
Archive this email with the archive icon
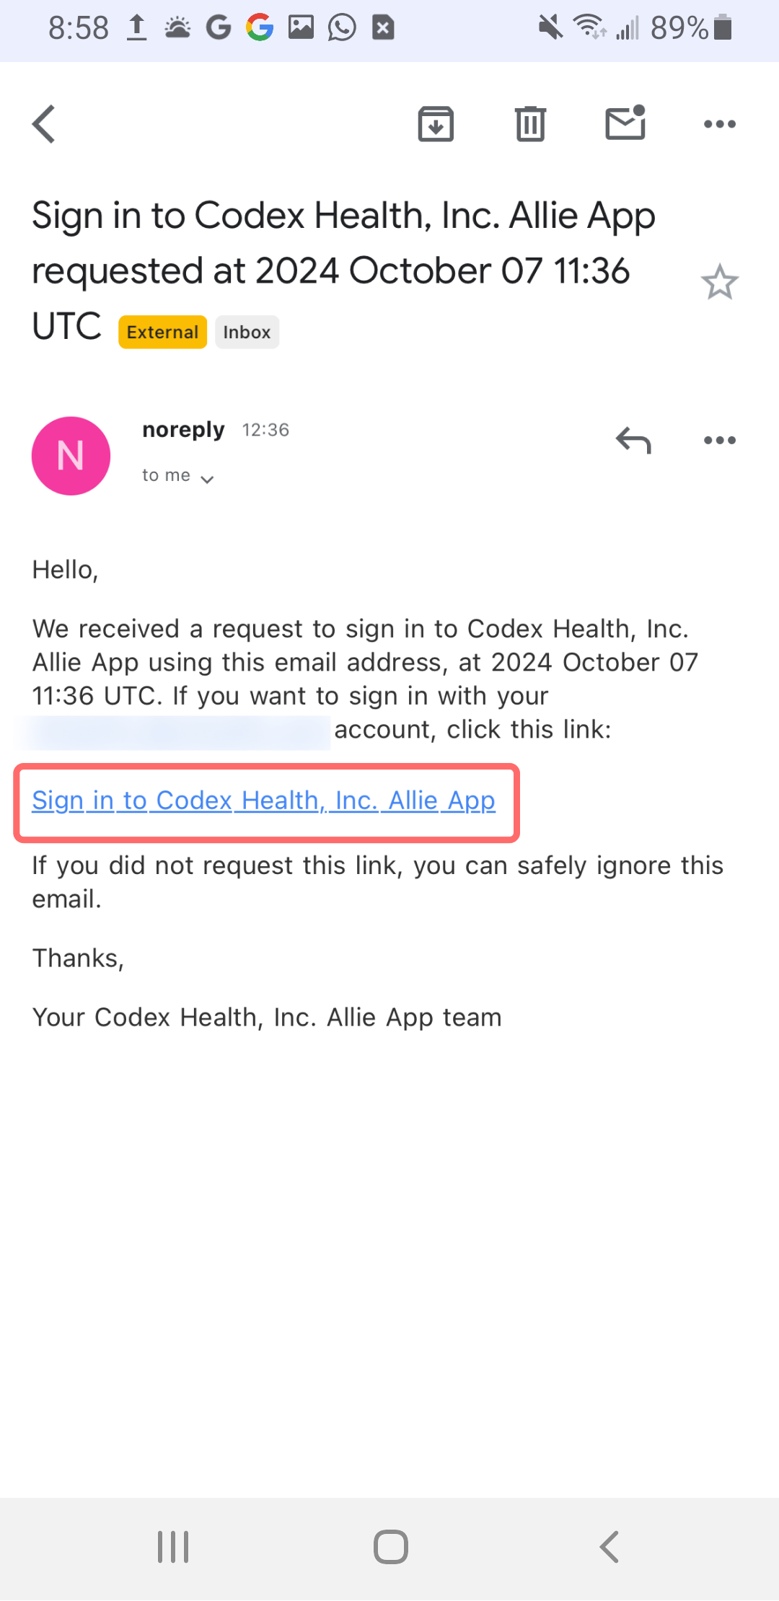click(x=436, y=124)
